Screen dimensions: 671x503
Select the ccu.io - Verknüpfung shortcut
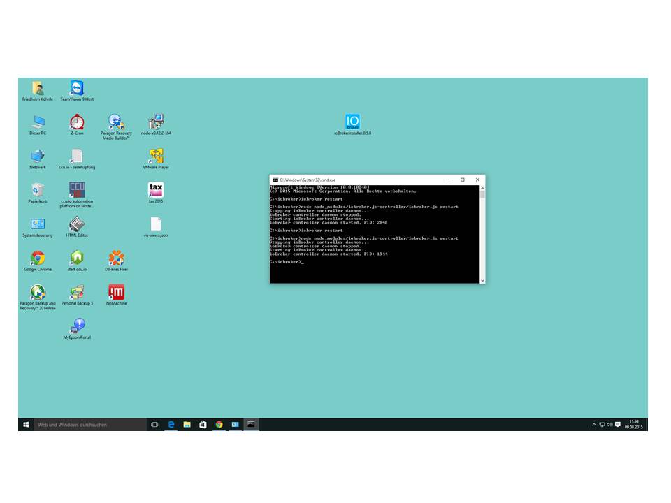(x=77, y=159)
